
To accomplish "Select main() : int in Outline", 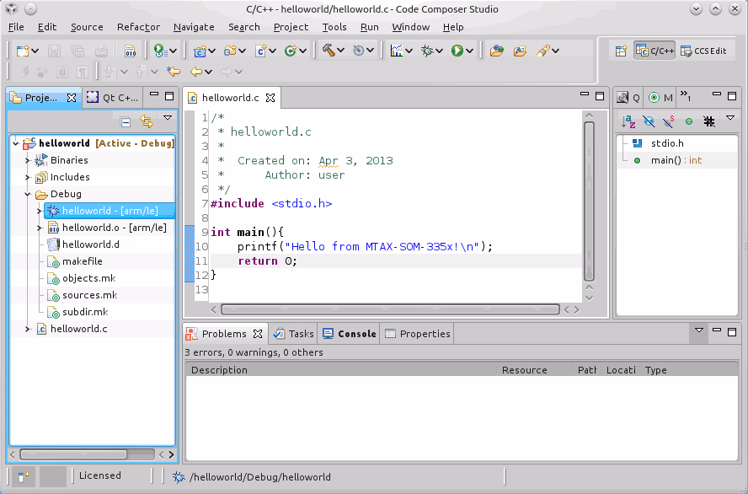I will (x=676, y=160).
